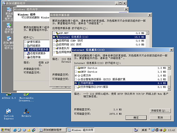Image resolution: width=177 pixels, height=133 pixels.
Task: Click the 公用文件 diamond icon
Action: coord(79,76)
